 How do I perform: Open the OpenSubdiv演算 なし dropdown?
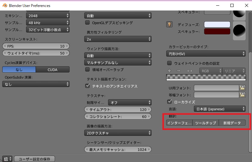pyautogui.click(x=36, y=84)
